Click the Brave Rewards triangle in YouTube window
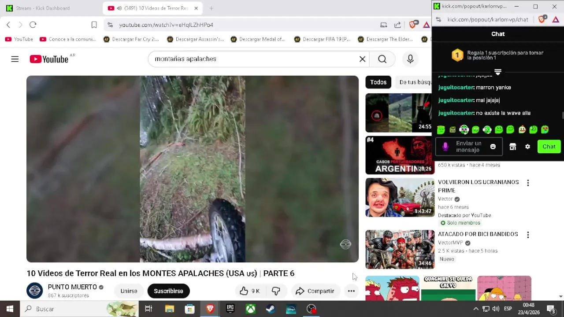This screenshot has width=564, height=317. [426, 25]
